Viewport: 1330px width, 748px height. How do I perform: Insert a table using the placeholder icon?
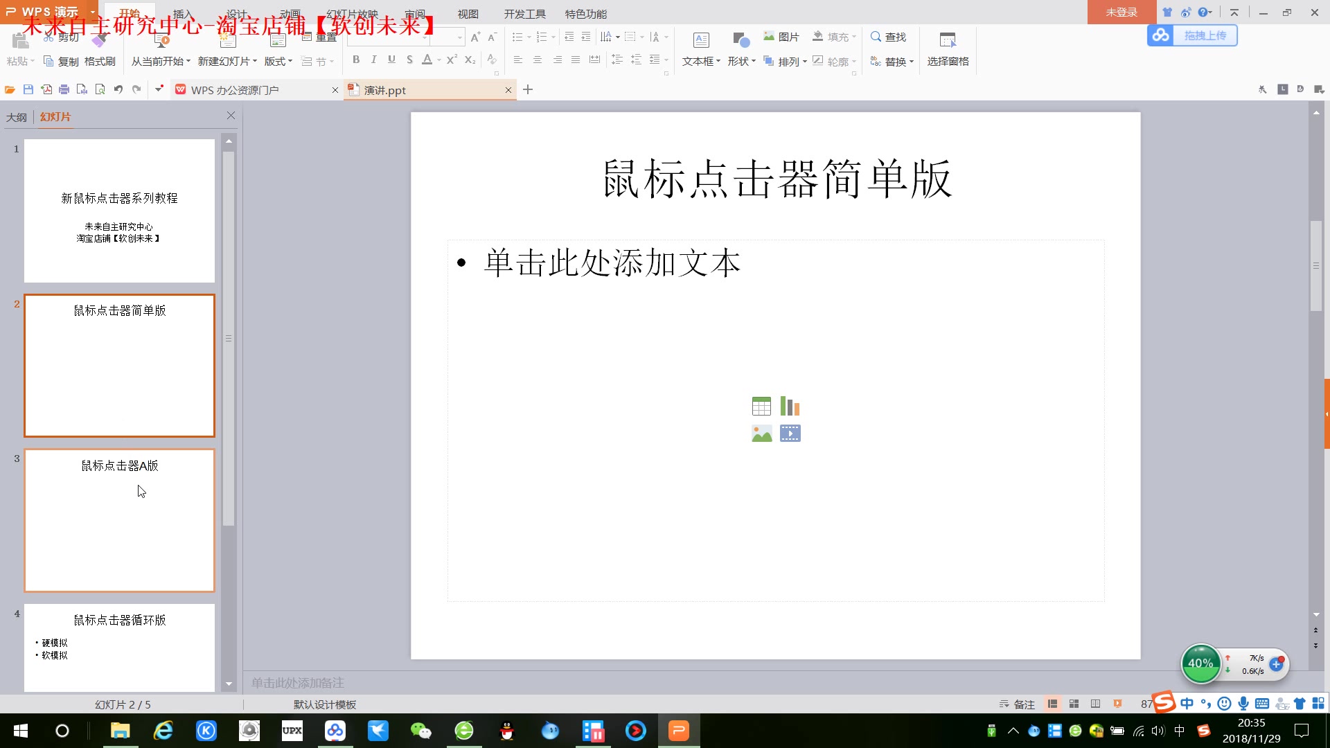[x=761, y=405]
